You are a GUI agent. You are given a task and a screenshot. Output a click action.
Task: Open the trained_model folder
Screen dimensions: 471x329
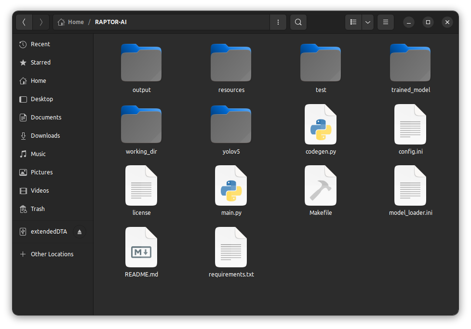[410, 63]
